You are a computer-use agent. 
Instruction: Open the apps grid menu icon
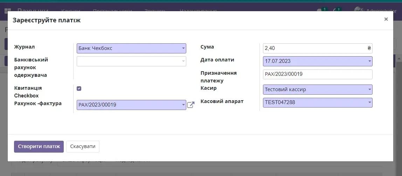[8, 11]
